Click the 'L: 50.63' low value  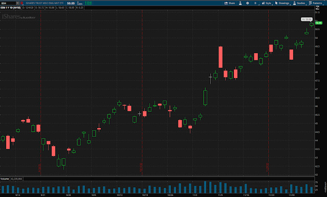(60, 8)
